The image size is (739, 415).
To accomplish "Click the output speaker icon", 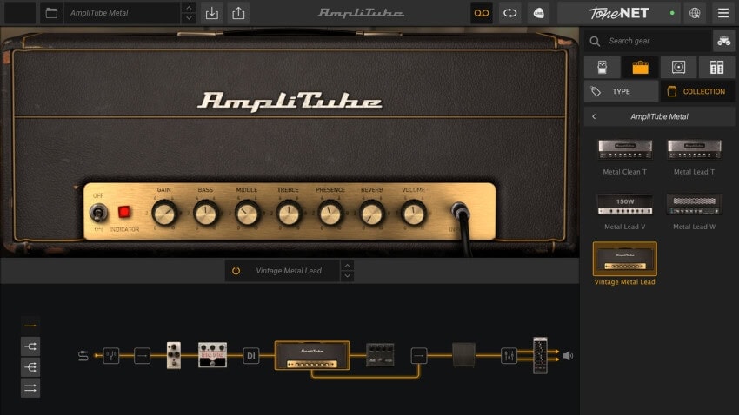I will (568, 356).
